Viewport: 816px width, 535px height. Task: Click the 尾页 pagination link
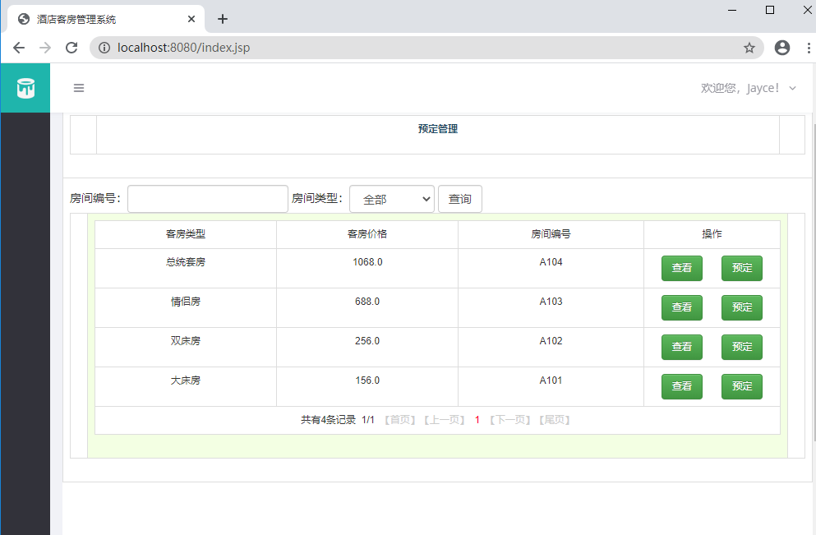click(x=554, y=420)
